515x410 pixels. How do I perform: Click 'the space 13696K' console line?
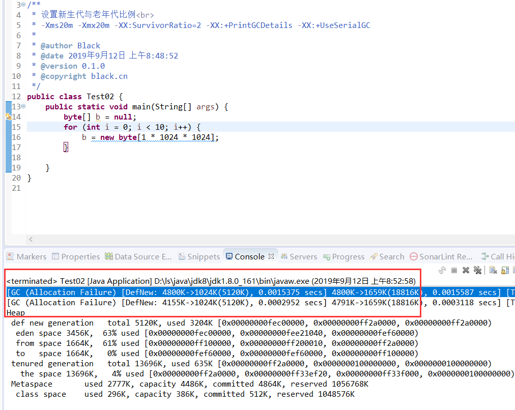pos(267,373)
